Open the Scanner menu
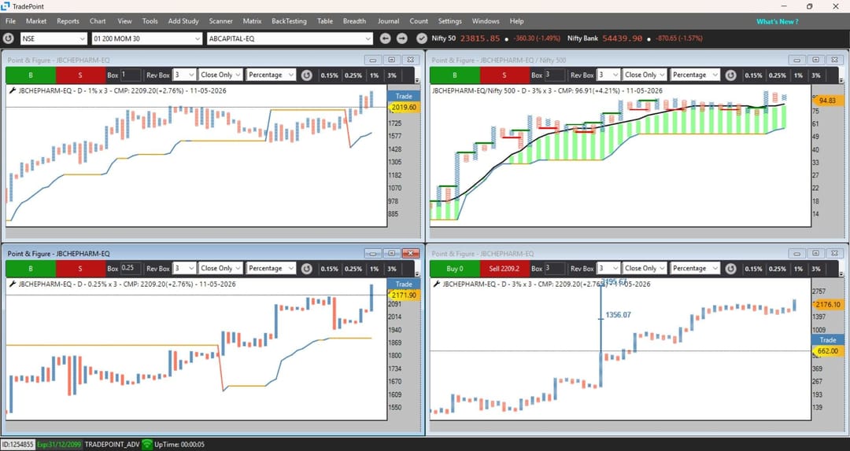 pos(220,21)
